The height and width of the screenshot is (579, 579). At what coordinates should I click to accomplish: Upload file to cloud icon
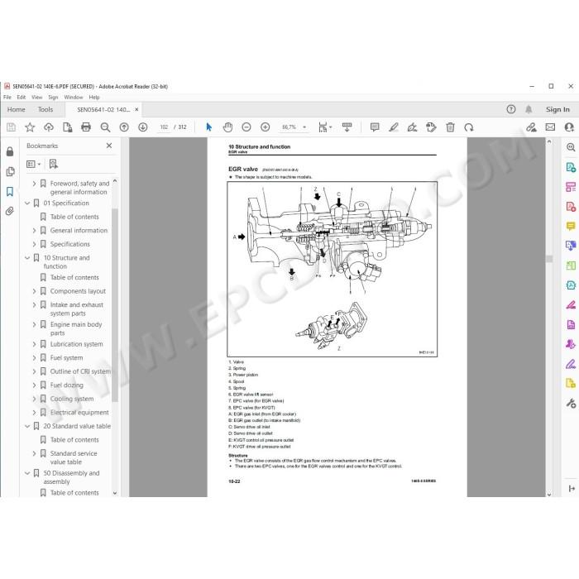48,127
